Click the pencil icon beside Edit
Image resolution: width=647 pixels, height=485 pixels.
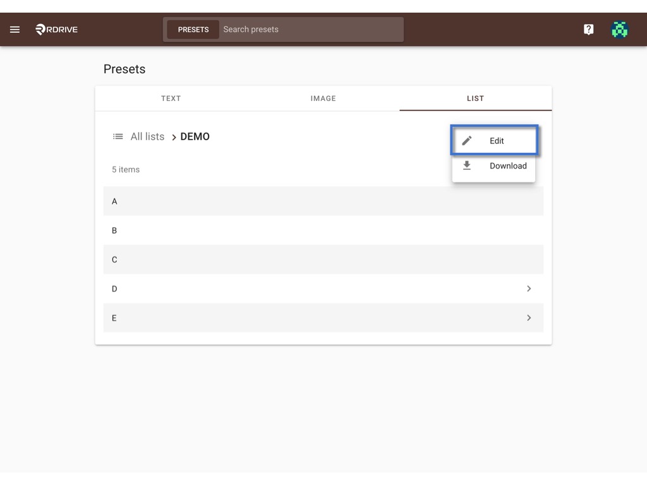[467, 141]
